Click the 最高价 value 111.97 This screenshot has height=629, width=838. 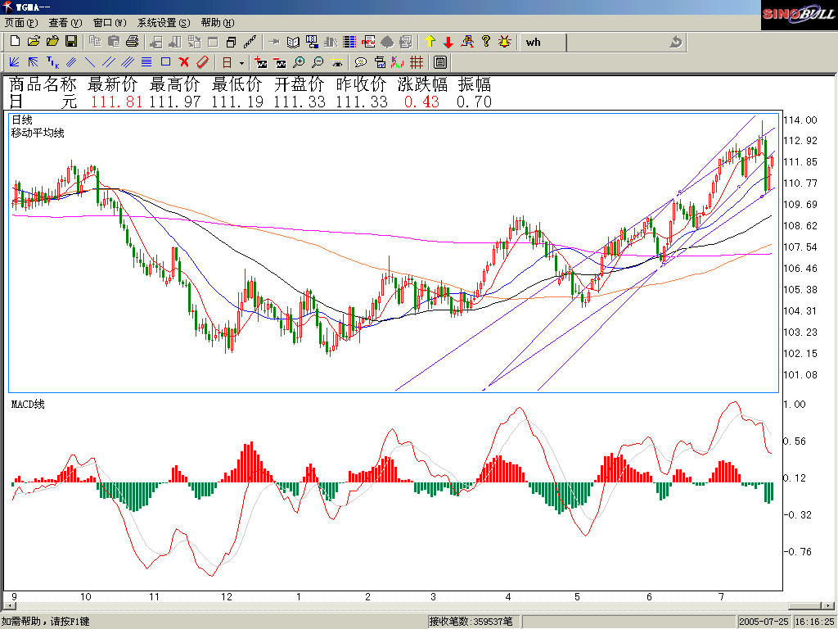pyautogui.click(x=175, y=102)
